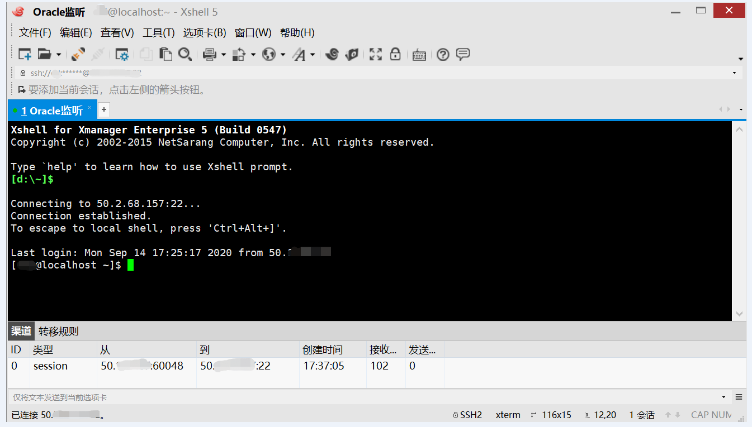Switch to the 转移规则 panel tab

(x=59, y=331)
